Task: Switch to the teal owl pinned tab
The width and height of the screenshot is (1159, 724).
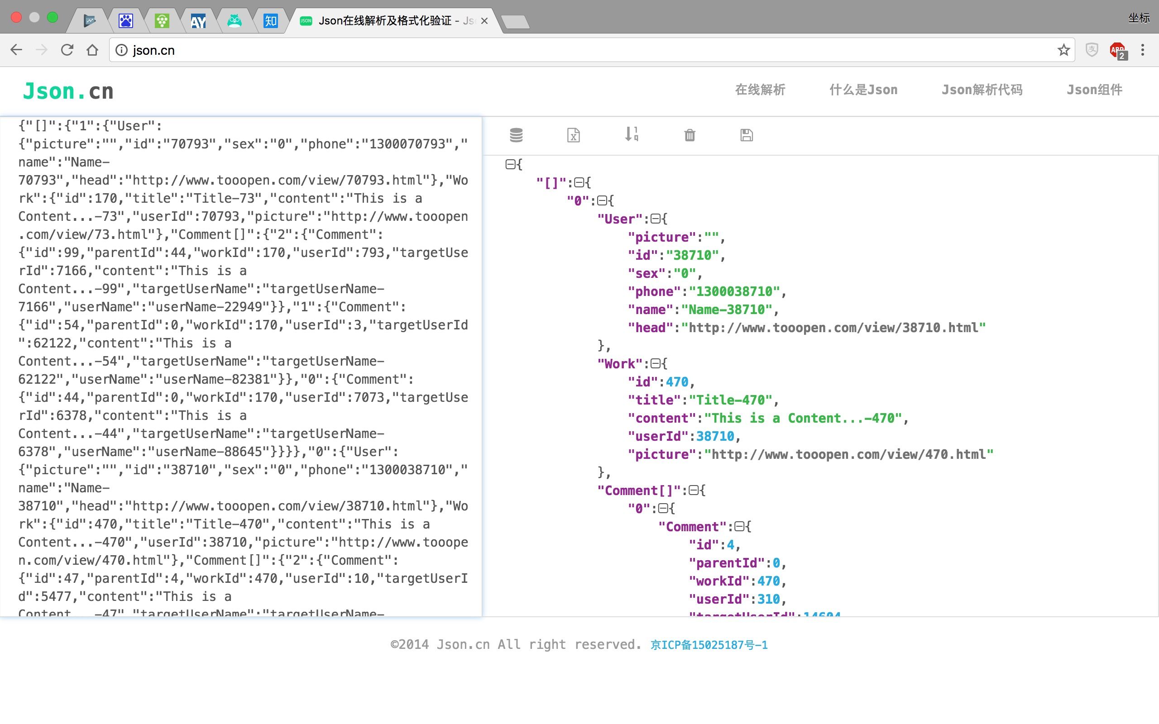Action: pos(234,21)
